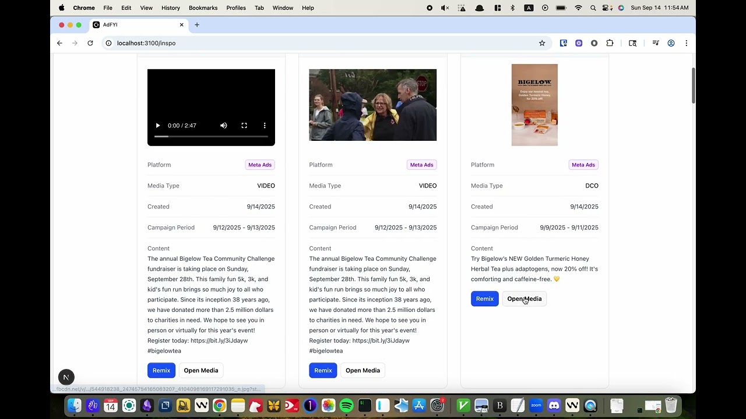Go back using the browser back arrow
The width and height of the screenshot is (746, 419).
pos(59,43)
